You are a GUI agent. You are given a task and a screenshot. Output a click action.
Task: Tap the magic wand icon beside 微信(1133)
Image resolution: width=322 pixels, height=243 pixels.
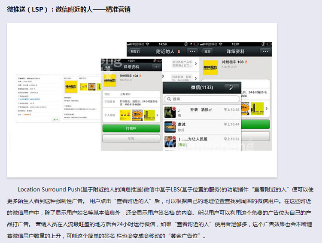pos(231,88)
